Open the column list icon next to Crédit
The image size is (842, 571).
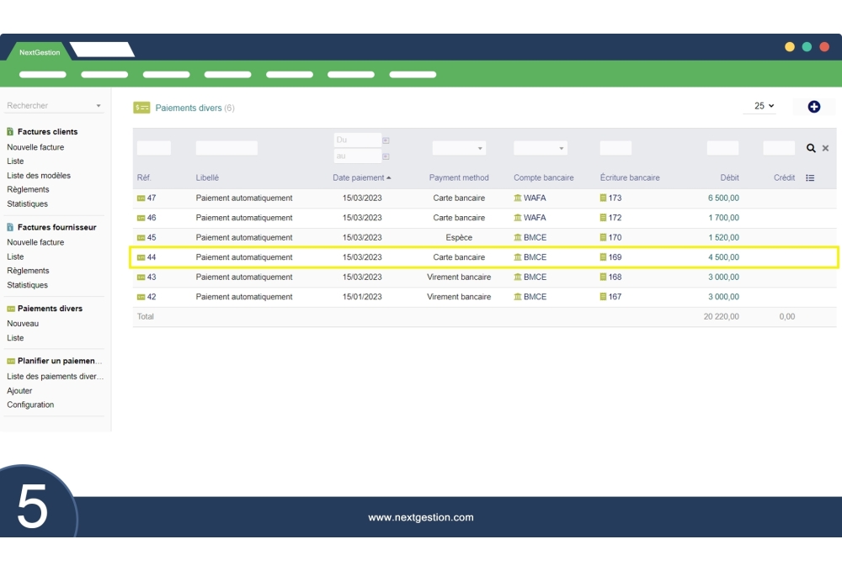pos(811,177)
